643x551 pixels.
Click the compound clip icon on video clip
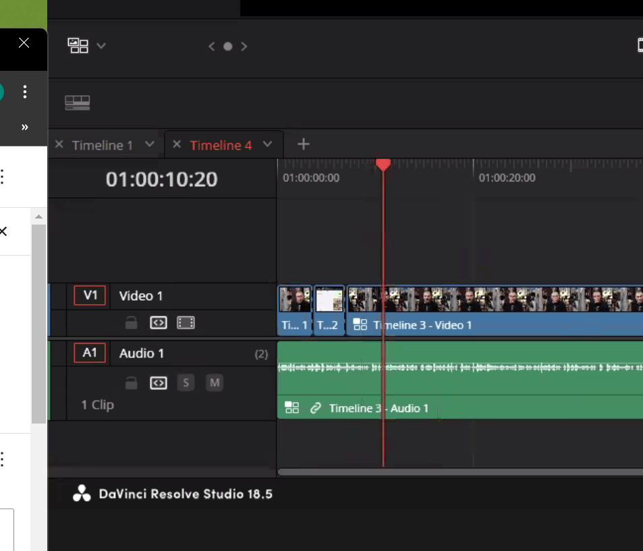360,324
